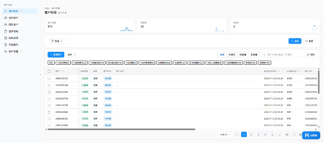
Task: Go to next page arrow
Action: pyautogui.click(x=295, y=135)
